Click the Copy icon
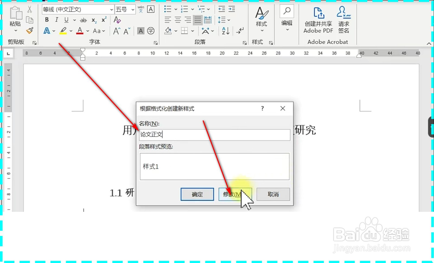The image size is (434, 263). pos(30,20)
